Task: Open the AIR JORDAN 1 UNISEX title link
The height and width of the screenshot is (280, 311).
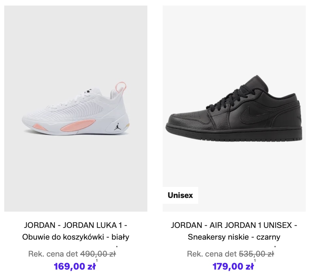Action: 234,225
